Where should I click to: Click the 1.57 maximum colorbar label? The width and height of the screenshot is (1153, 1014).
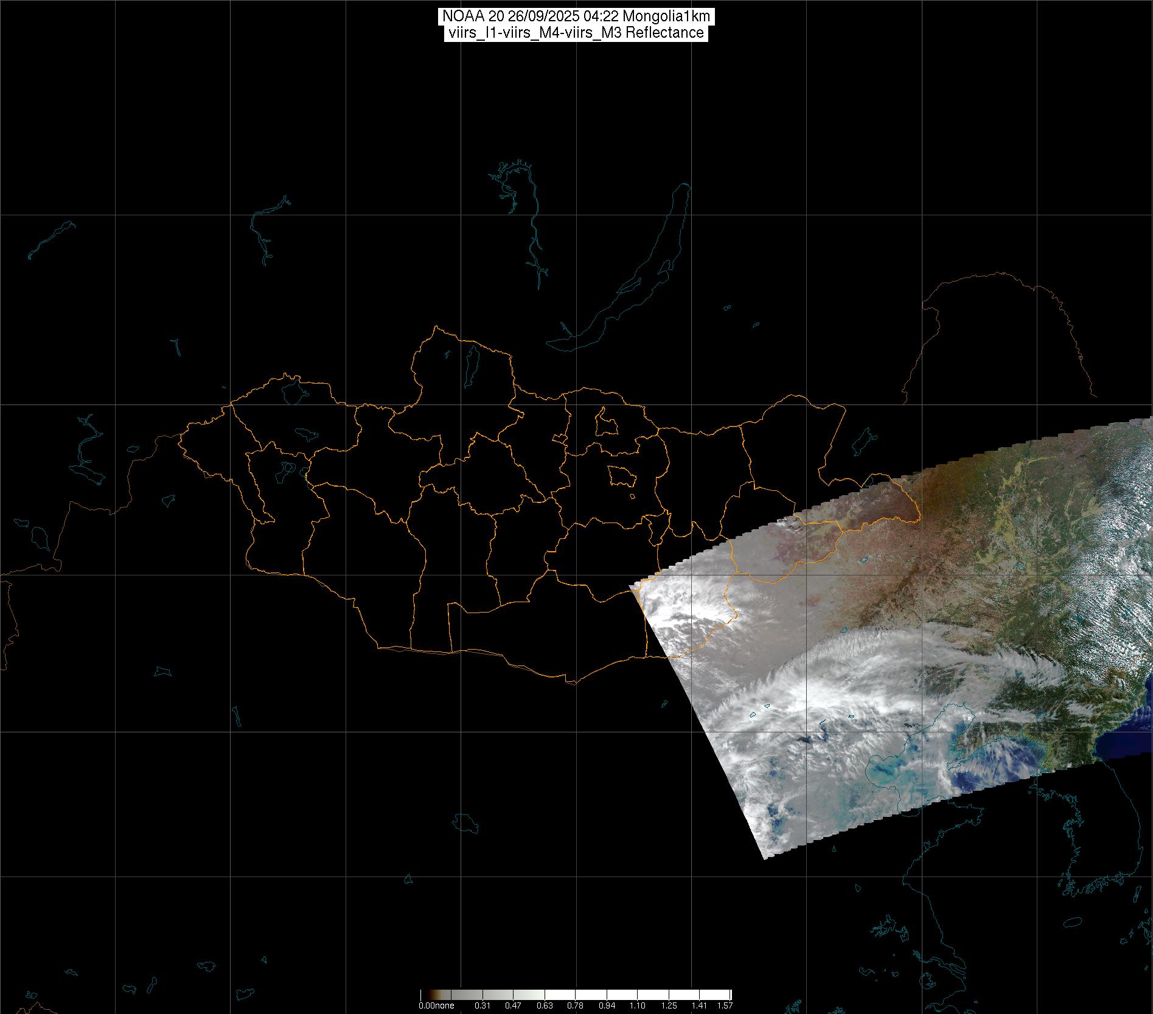coord(725,1005)
